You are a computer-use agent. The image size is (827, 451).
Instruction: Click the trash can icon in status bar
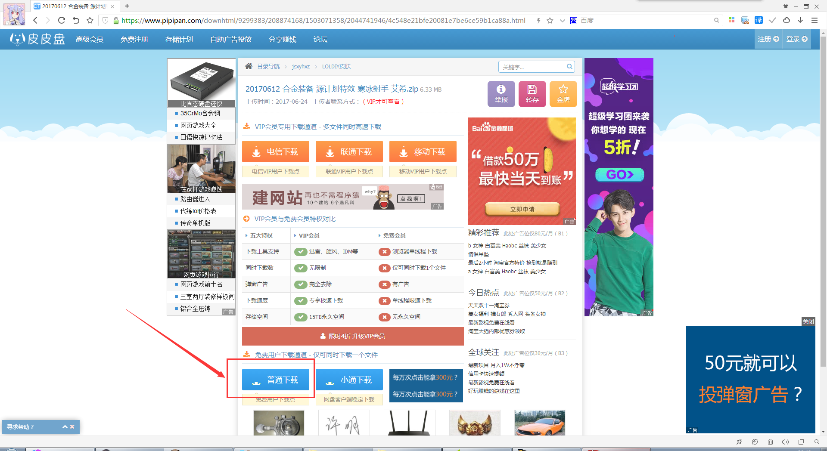point(770,442)
